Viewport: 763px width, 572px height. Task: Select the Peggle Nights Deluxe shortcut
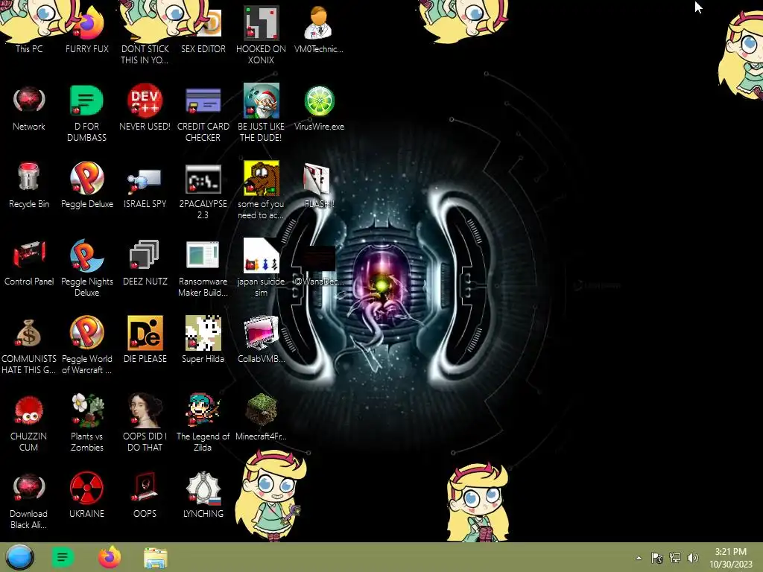pyautogui.click(x=87, y=268)
